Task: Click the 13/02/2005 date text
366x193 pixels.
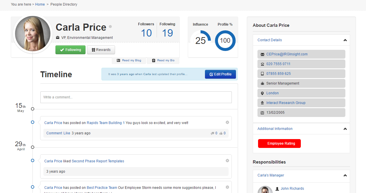Action: (275, 113)
